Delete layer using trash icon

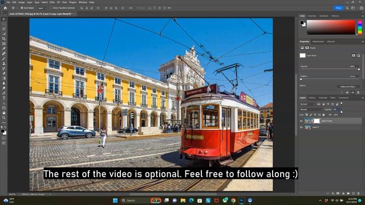pyautogui.click(x=358, y=194)
